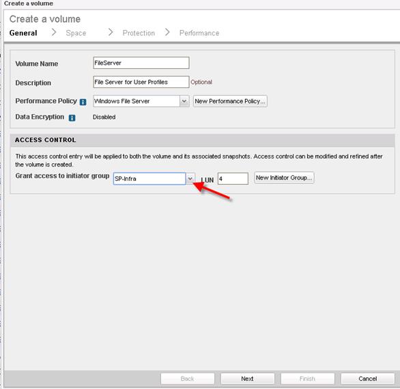Open the Protection wizard step
This screenshot has width=400, height=389.
(139, 33)
